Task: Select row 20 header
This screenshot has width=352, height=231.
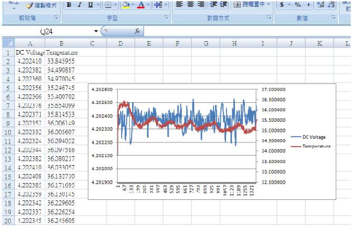Action: click(8, 220)
